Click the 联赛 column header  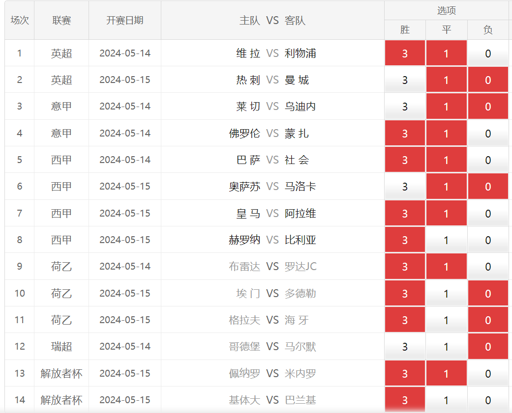61,20
